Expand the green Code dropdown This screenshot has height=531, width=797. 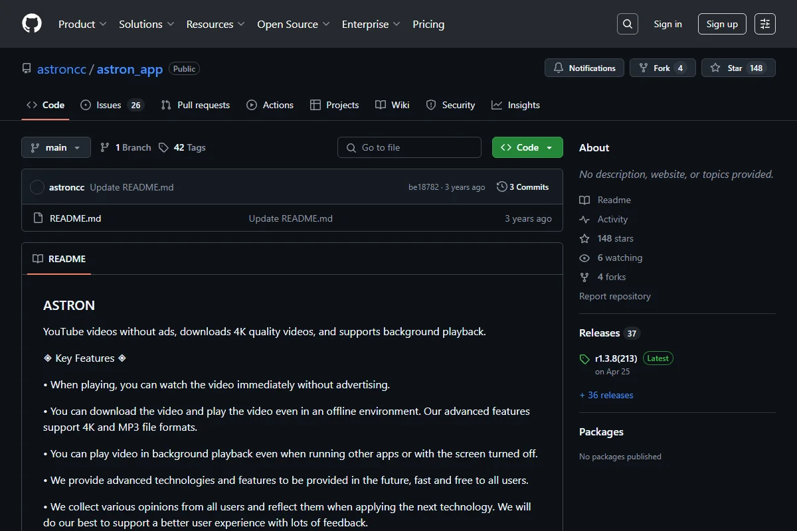coord(527,147)
